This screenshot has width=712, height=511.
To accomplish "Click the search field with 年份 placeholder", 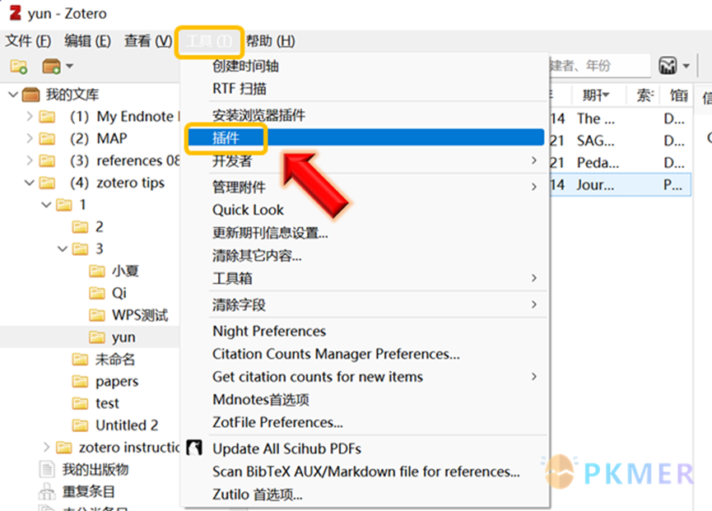I will point(599,66).
